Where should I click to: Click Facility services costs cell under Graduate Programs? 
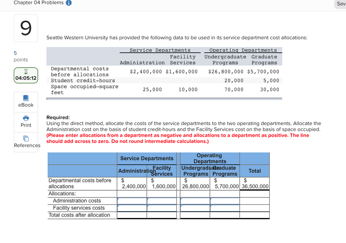click(225, 208)
